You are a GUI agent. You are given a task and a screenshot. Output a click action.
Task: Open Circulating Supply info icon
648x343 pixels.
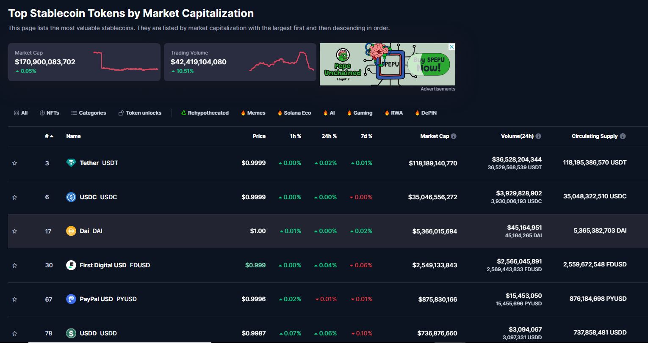point(623,136)
